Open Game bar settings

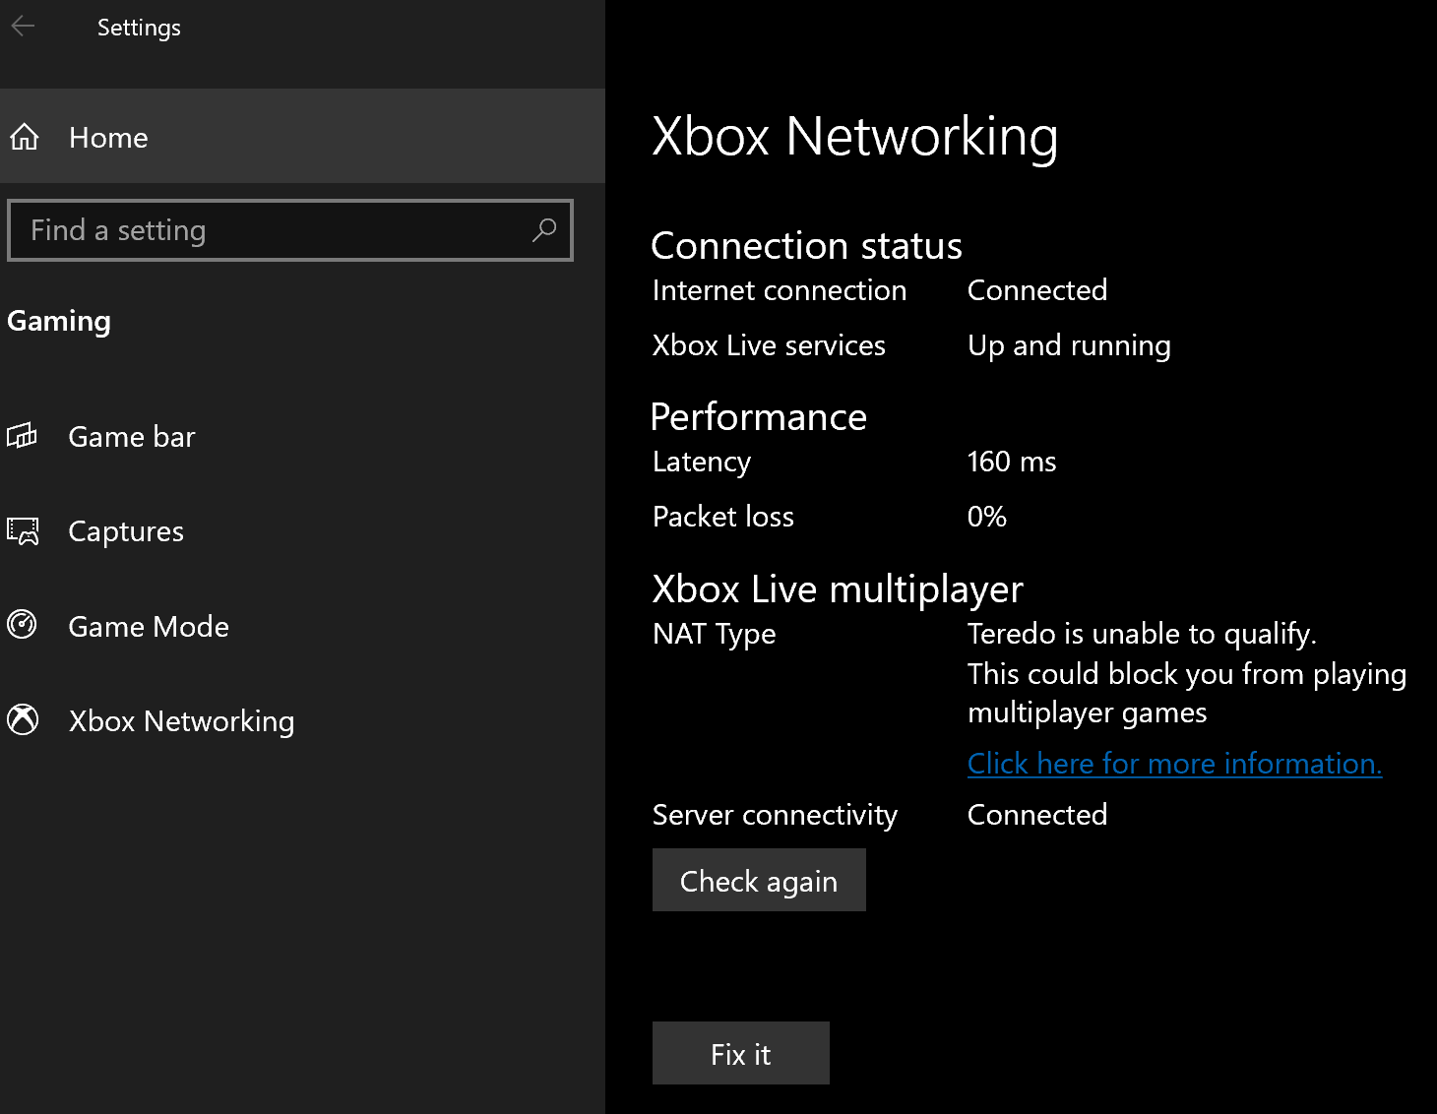pyautogui.click(x=302, y=436)
